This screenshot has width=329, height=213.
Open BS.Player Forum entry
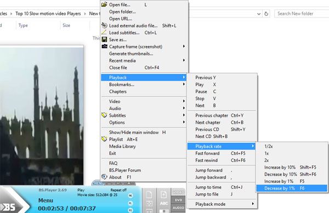(x=144, y=170)
